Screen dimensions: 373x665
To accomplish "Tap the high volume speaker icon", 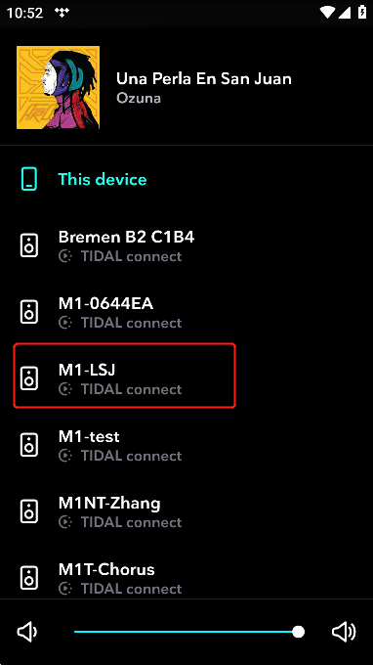I will (x=344, y=632).
